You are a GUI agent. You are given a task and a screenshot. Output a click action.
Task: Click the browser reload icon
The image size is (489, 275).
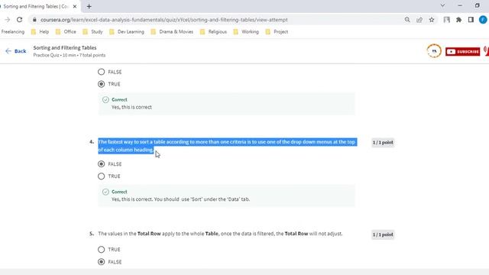tap(19, 20)
